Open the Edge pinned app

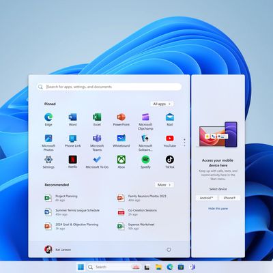pyautogui.click(x=48, y=119)
